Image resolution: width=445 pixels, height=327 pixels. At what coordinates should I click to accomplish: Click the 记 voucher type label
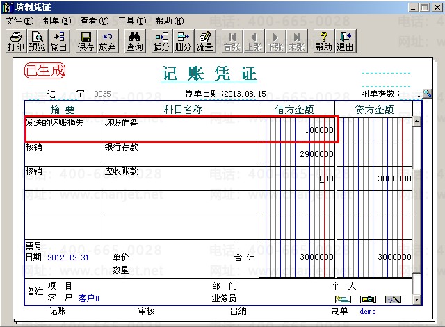pyautogui.click(x=51, y=94)
